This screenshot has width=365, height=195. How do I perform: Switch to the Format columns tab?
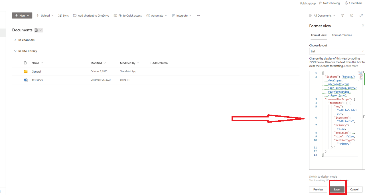[342, 35]
